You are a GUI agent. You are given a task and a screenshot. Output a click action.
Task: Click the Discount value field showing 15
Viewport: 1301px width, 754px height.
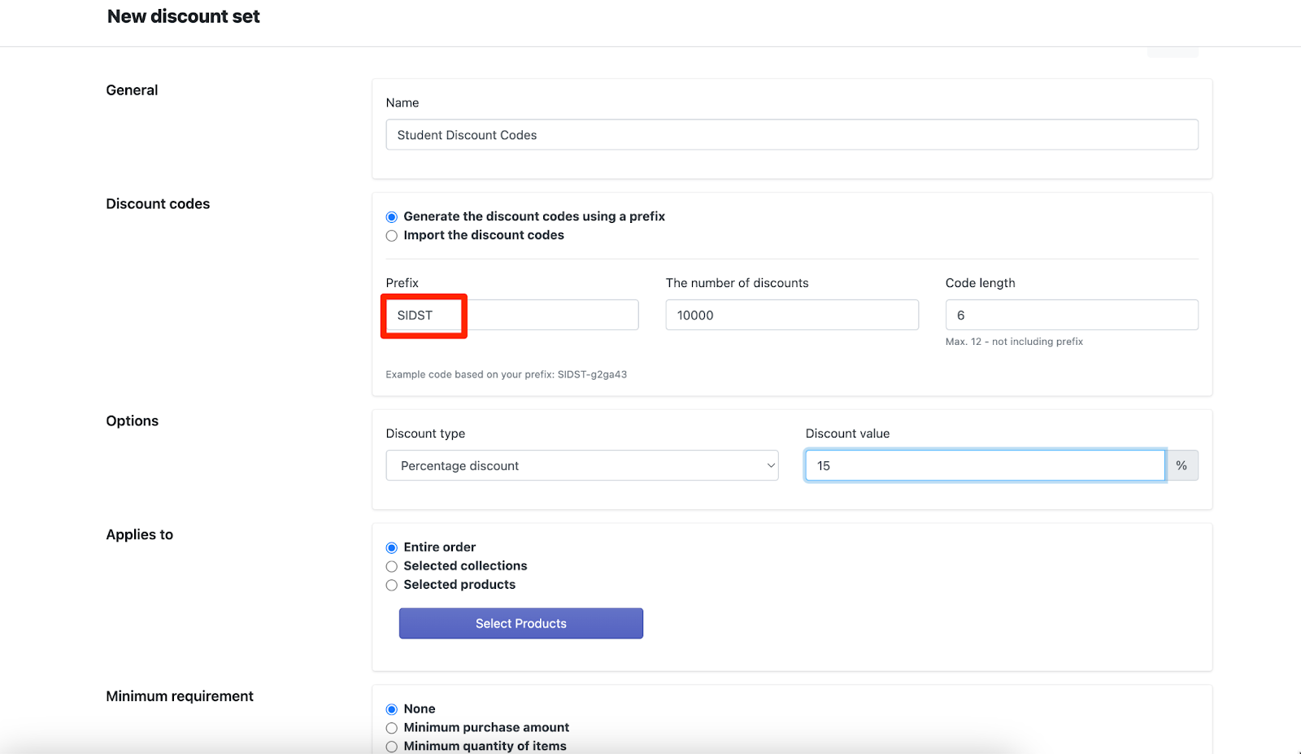coord(984,466)
